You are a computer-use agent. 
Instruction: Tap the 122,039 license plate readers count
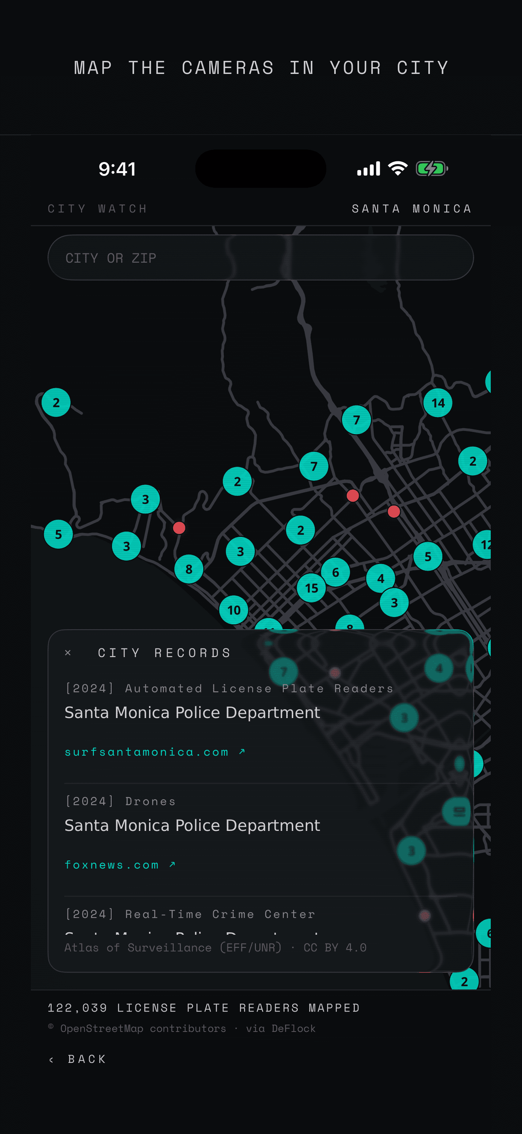204,1007
